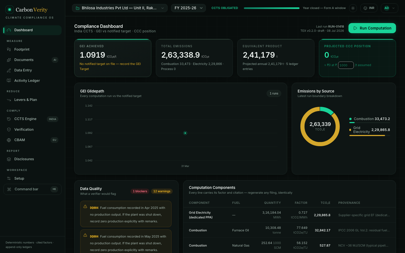Screen dimensions: 405x253
Task: Click second DQ004 warning triangle (May 2025)
Action: click(x=85, y=235)
